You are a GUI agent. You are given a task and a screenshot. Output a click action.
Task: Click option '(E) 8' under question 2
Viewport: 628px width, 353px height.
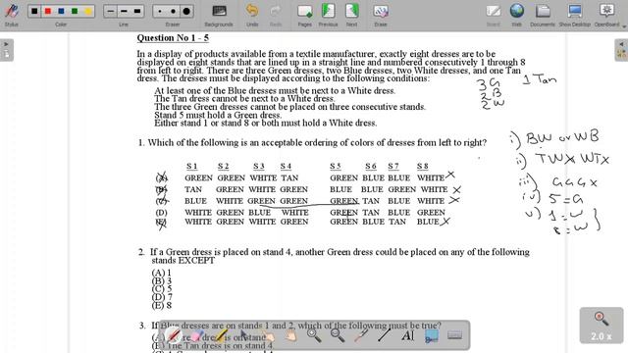(x=162, y=305)
